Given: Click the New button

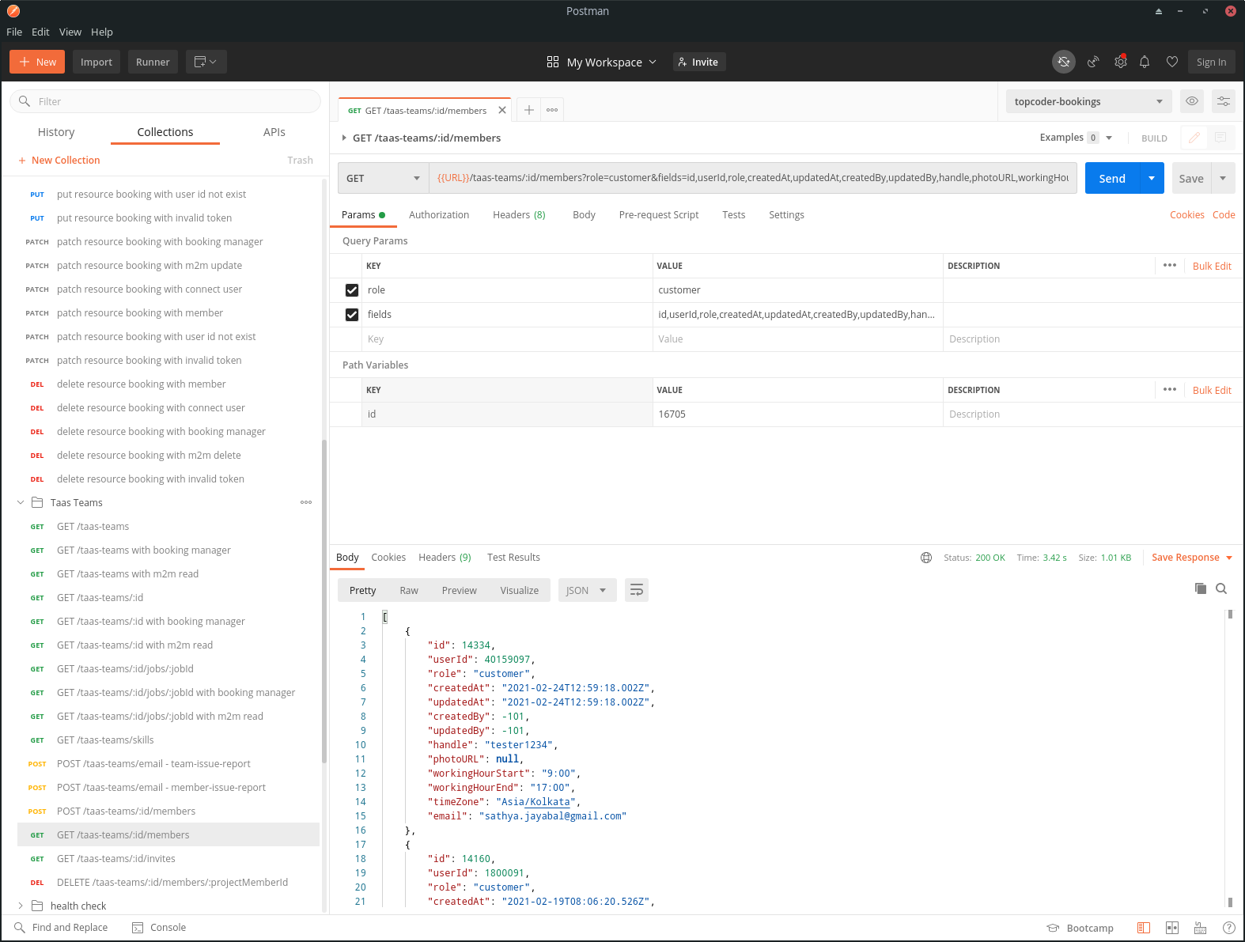Looking at the screenshot, I should (x=37, y=62).
